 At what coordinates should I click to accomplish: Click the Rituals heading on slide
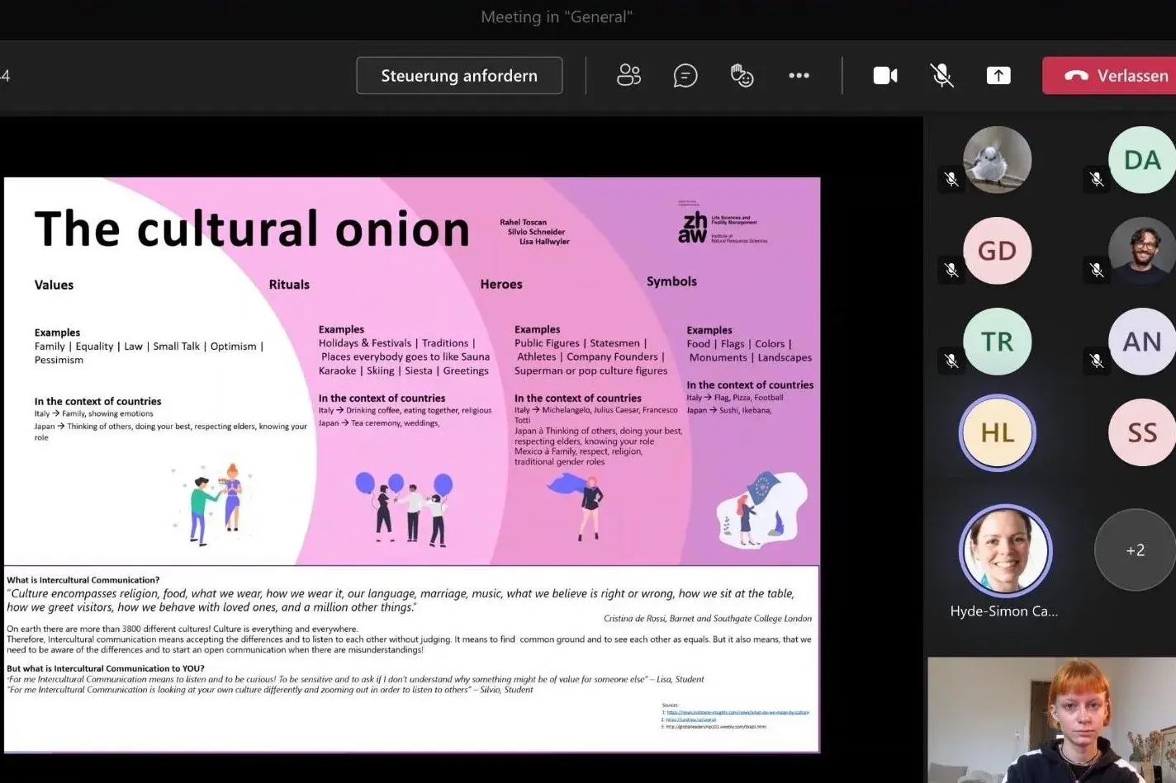tap(289, 285)
